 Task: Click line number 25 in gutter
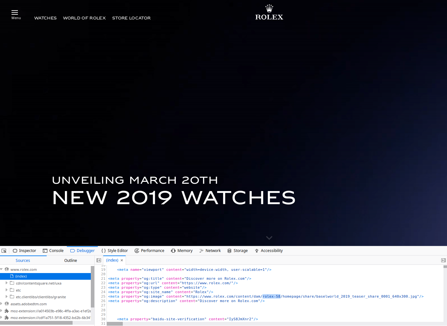[x=103, y=296]
